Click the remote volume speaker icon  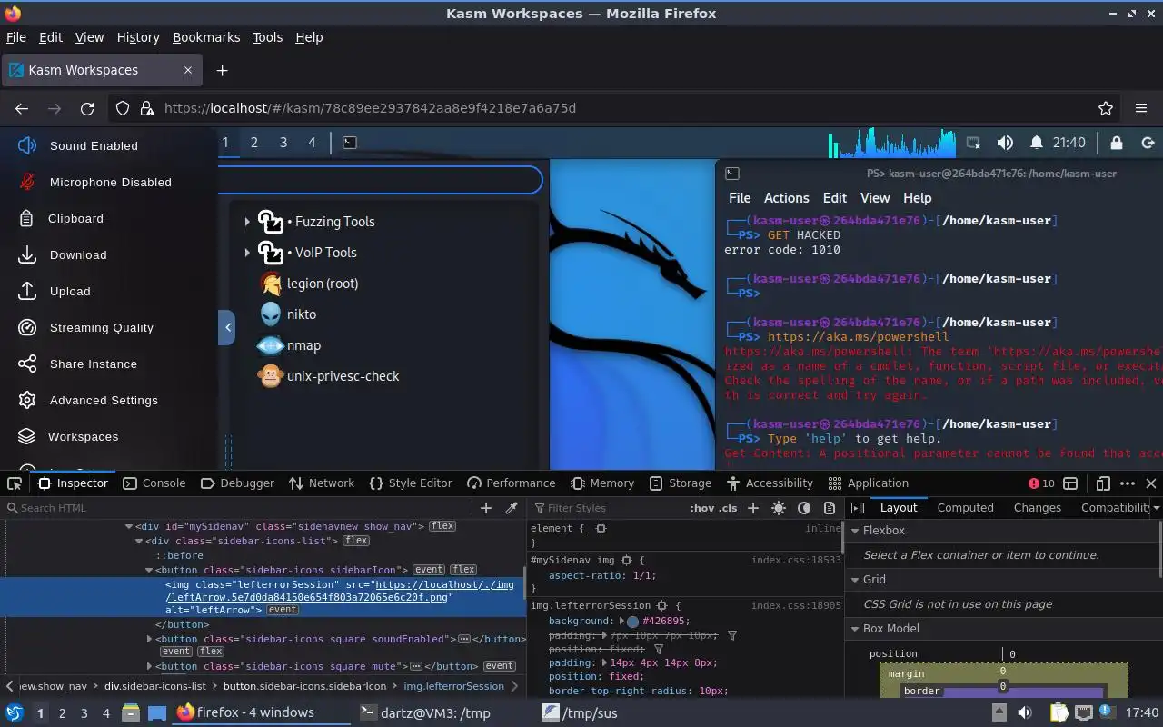coord(1005,143)
